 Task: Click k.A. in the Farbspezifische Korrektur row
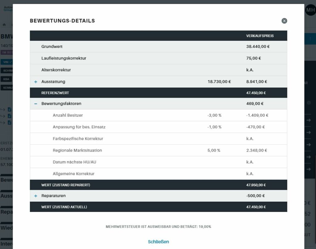(x=250, y=139)
